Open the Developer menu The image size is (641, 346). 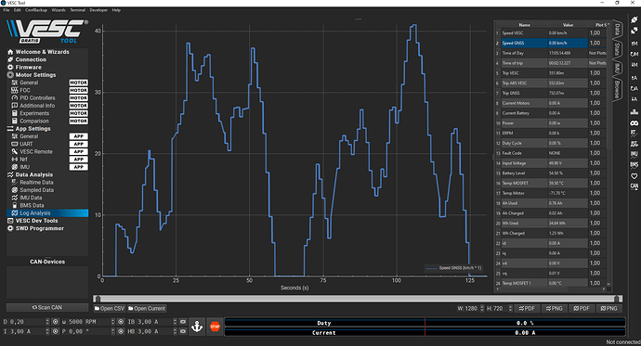[98, 10]
